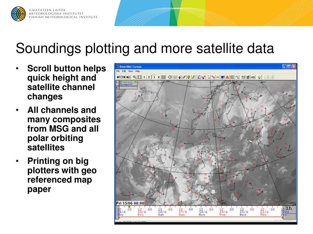Click the circular refresh arrow icon
The height and width of the screenshot is (234, 313).
(260, 77)
